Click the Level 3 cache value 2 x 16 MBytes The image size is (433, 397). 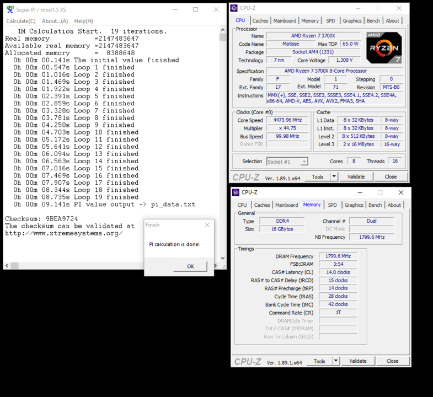tap(358, 144)
